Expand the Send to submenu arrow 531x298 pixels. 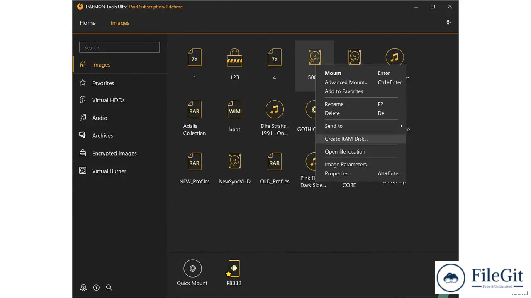(x=401, y=126)
